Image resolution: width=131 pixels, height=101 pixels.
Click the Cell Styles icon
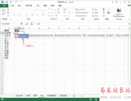77,16
